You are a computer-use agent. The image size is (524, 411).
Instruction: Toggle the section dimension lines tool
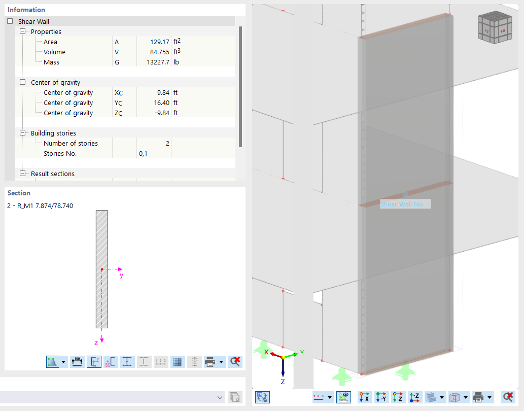77,362
